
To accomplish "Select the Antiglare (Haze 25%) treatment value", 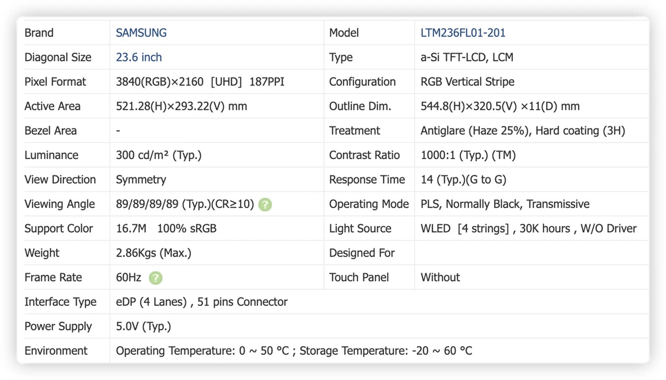I will [x=523, y=131].
